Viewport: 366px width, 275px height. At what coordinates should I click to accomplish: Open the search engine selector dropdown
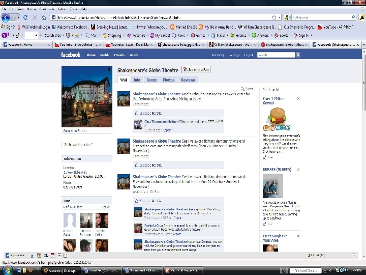(290, 17)
